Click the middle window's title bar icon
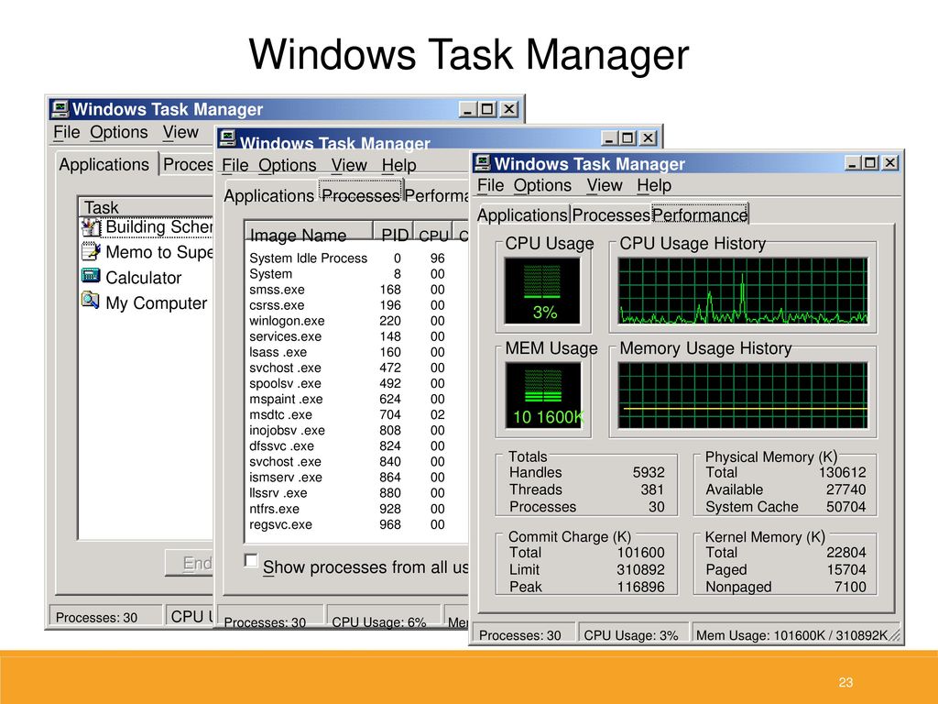Image resolution: width=938 pixels, height=704 pixels. [227, 139]
